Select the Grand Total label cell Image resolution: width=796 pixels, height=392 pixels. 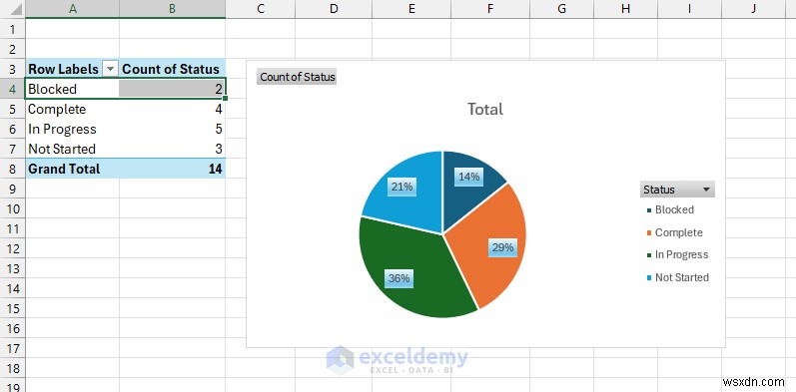click(x=73, y=169)
